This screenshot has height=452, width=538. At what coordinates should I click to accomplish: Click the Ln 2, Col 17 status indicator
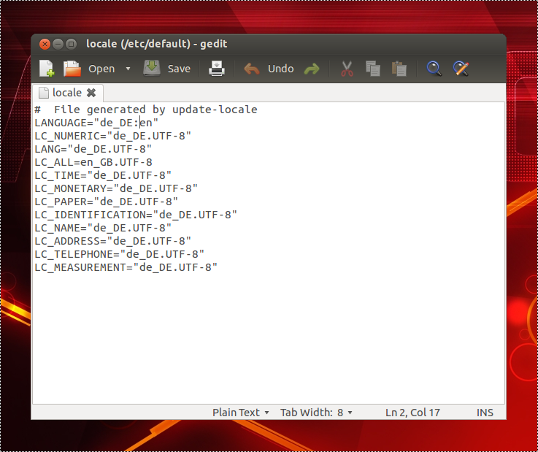[x=412, y=413]
